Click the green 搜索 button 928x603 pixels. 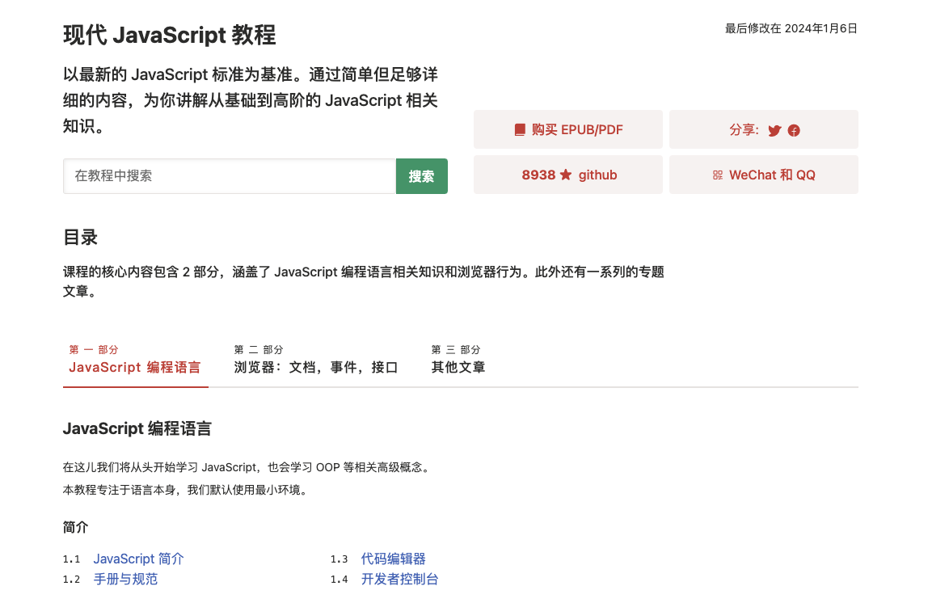[x=421, y=175]
